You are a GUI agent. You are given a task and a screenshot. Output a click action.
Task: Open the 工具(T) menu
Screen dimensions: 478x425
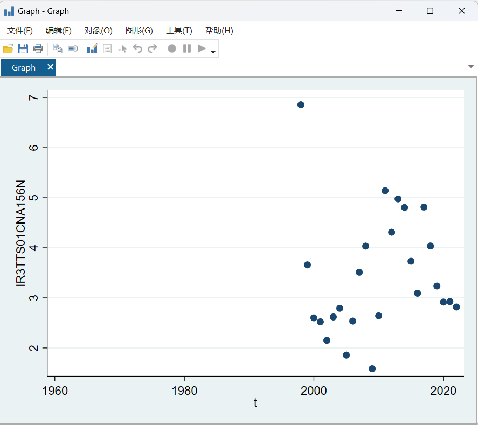coord(179,31)
